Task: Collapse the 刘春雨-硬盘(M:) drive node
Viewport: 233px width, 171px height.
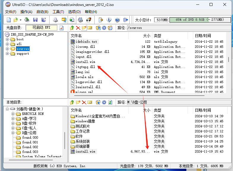Action: [7, 109]
